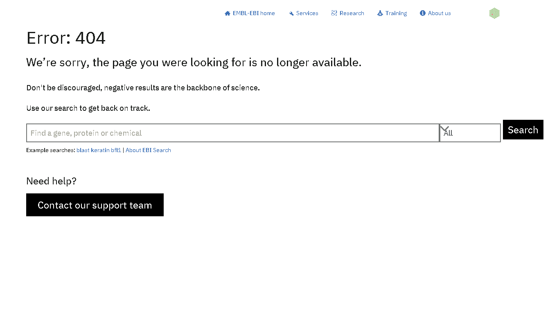The image size is (559, 314).
Task: Try the 'bfl1' example search link
Action: click(116, 150)
